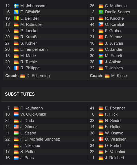Image resolution: width=137 pixels, height=165 pixels.
Task: Click the Azerbaijan flag beside M. Emreli
Action: 101,56
